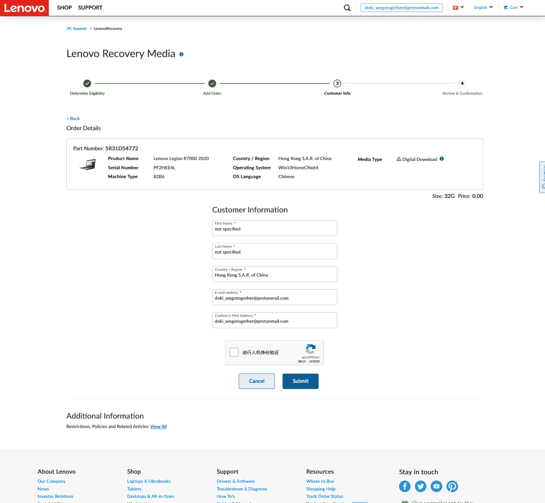Open Lenovo Facebook page icon
The height and width of the screenshot is (503, 545).
404,486
